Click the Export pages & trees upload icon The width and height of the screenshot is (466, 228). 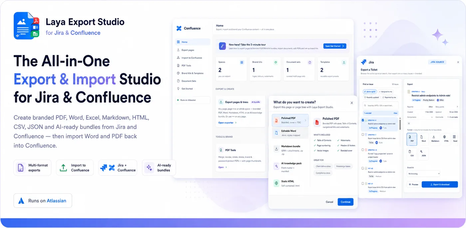pos(221,102)
